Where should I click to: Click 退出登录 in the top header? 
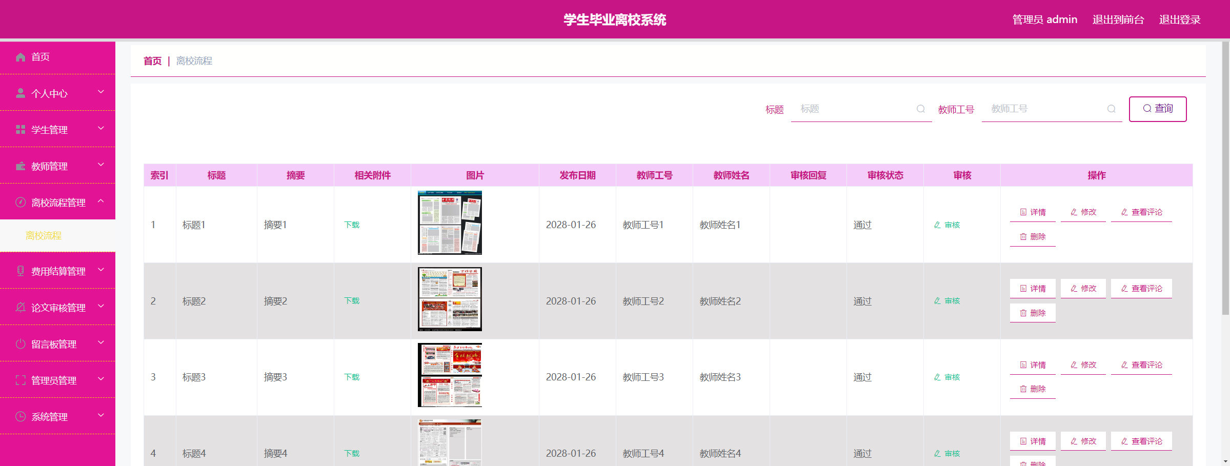point(1179,19)
